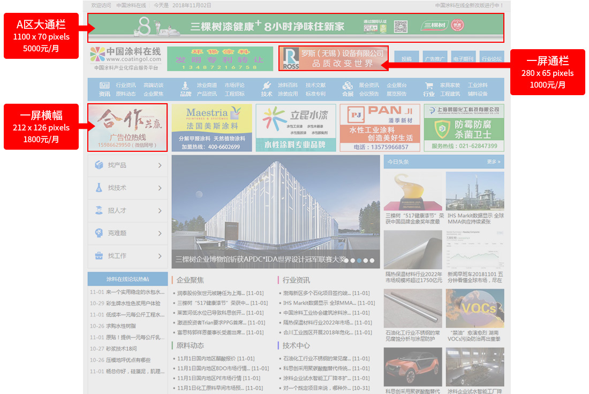The height and width of the screenshot is (394, 589).
Task: Open the IHS Markit factory thumbnail
Action: click(x=475, y=191)
